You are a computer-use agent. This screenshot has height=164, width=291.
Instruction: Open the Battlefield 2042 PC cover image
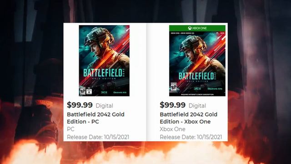point(104,61)
